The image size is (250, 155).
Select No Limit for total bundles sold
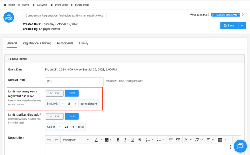(x=54, y=116)
